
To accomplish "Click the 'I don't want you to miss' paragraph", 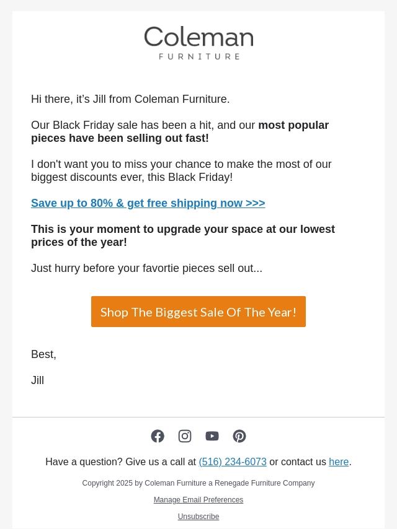I will click(x=181, y=170).
